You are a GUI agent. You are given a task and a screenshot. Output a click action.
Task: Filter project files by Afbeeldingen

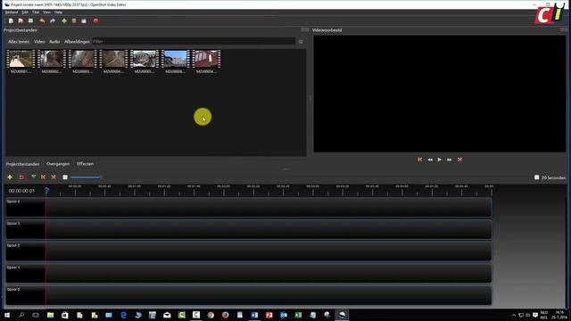[77, 42]
